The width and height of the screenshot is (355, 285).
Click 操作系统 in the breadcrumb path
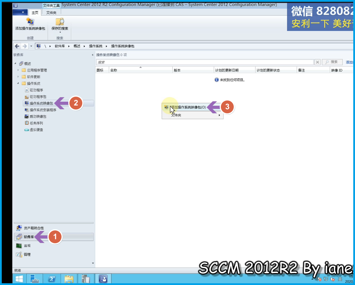coord(95,46)
